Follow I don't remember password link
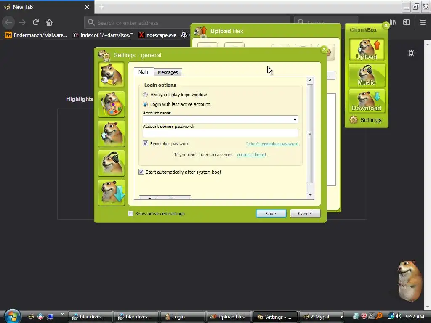The width and height of the screenshot is (431, 323). pos(272,144)
